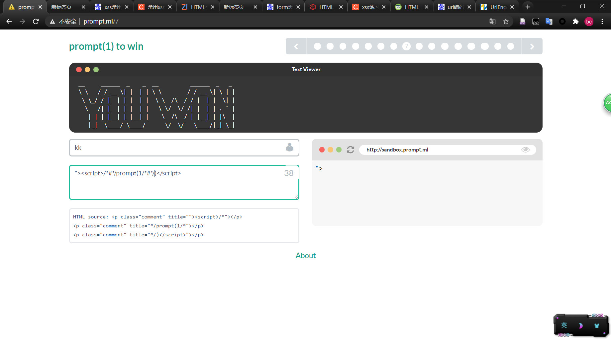The height and width of the screenshot is (358, 611).
Task: Bookmark this page with the star
Action: pos(506,22)
